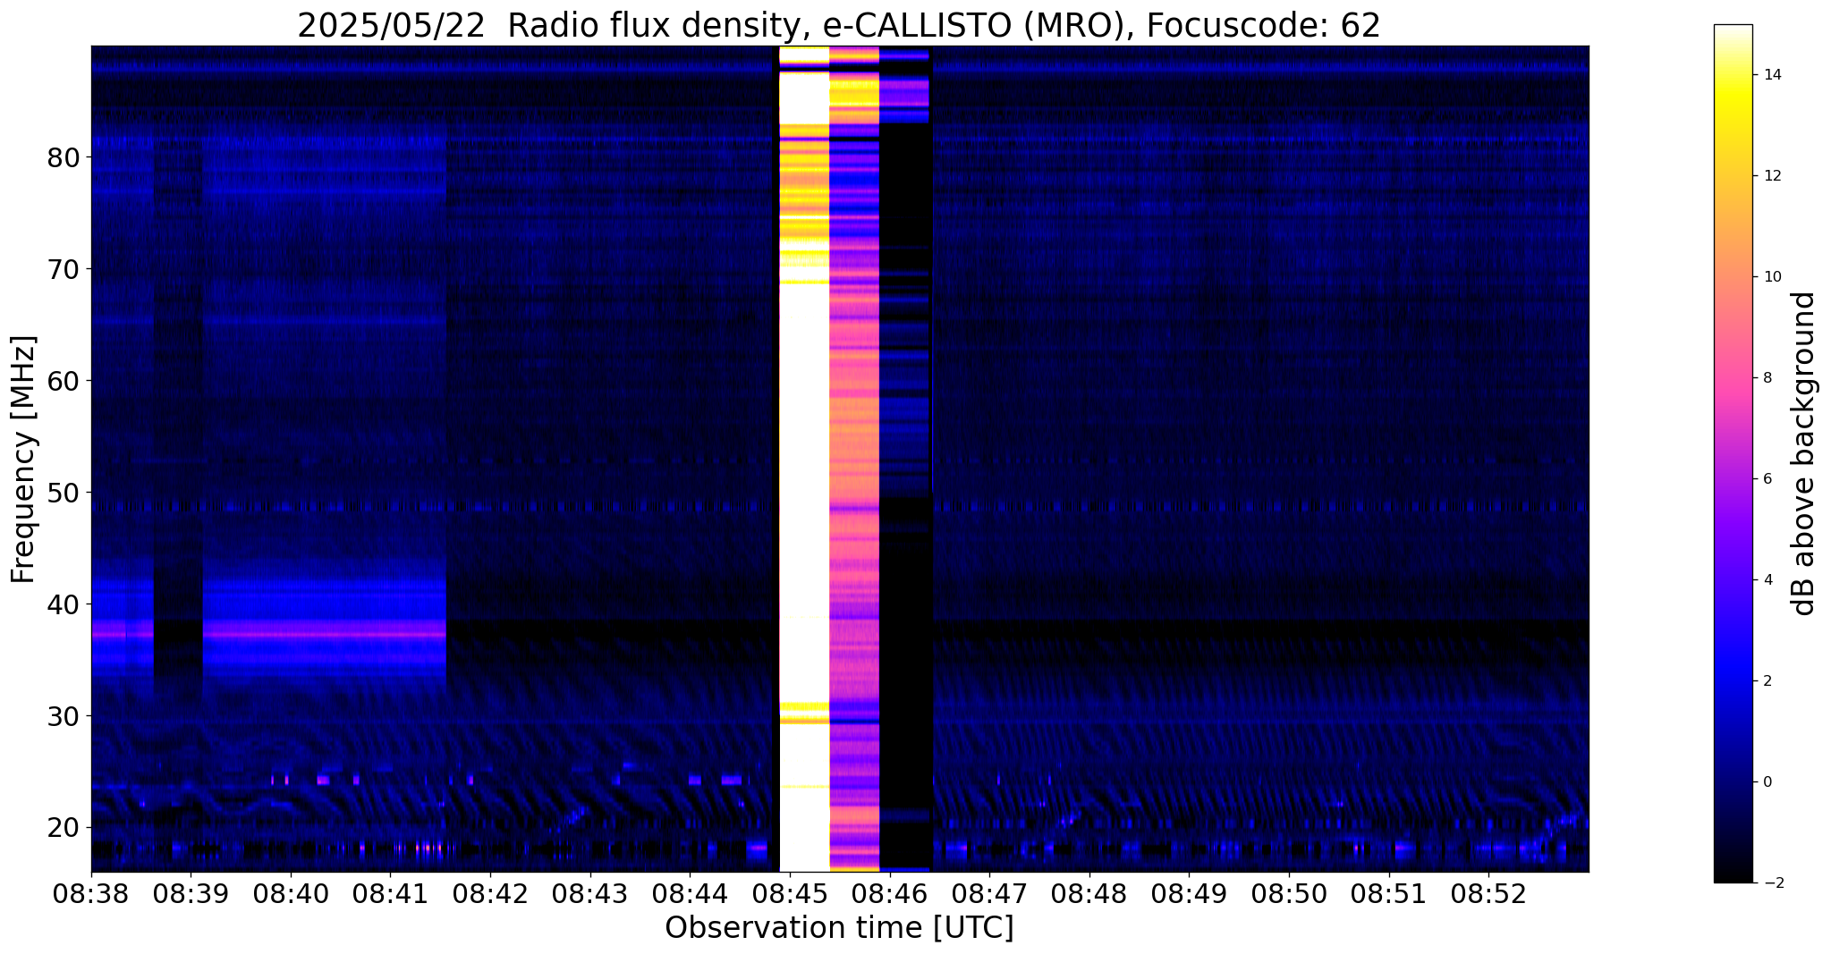Click the 08:49 time tick label
Screen dimensions: 1831x954
(x=1189, y=894)
